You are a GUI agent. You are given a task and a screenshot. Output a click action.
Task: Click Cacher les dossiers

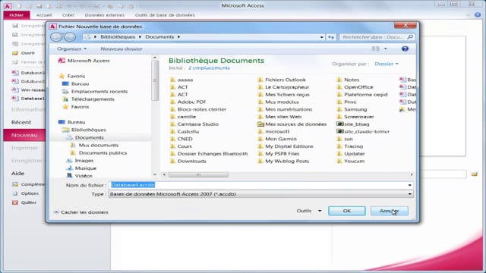pos(81,212)
